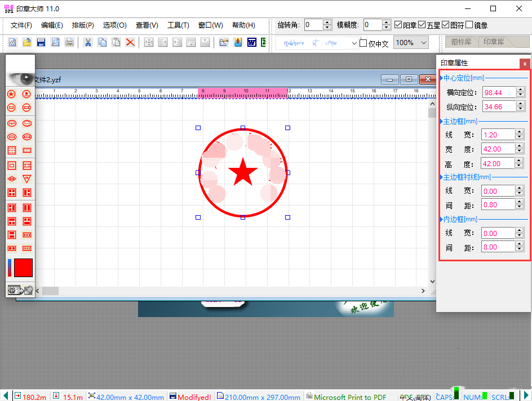Select the round star seal template
Image resolution: width=532 pixels, height=401 pixels.
point(11,94)
